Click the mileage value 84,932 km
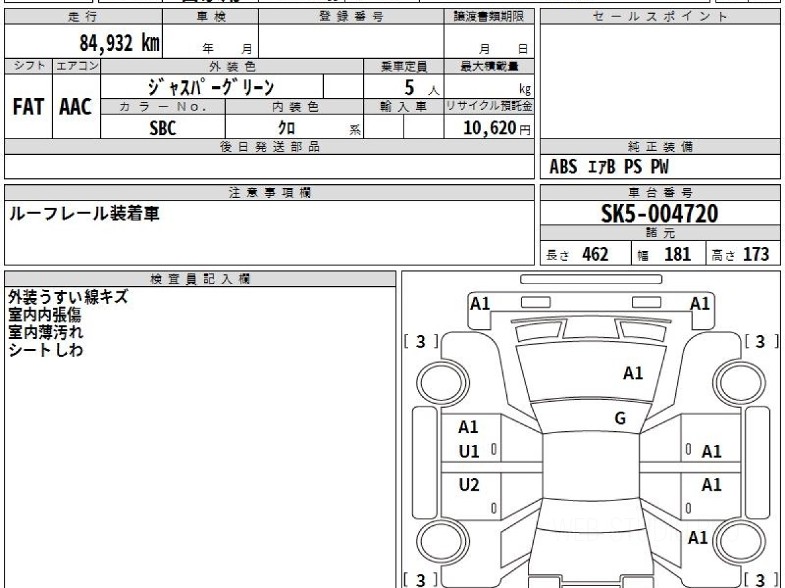Screen dimensions: 785x588 coord(119,42)
